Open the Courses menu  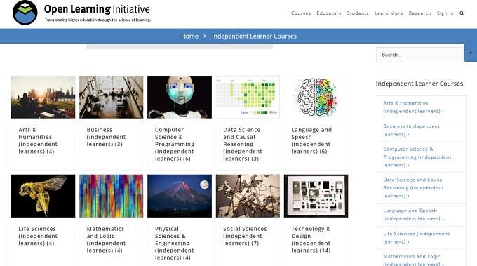point(301,13)
